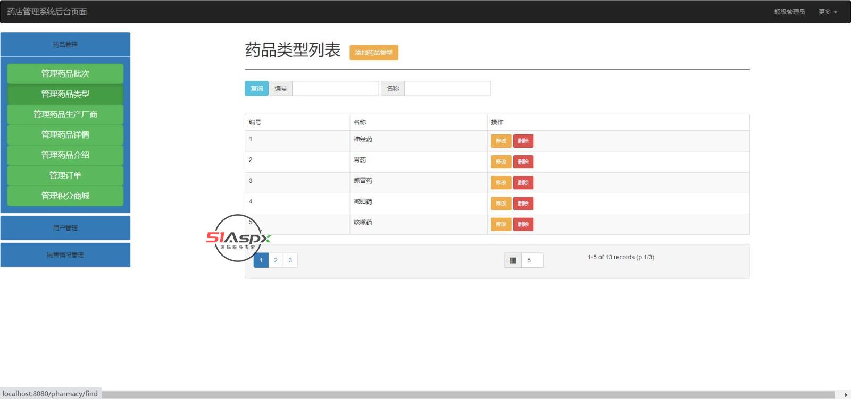Viewport: 851px width, 399px height.
Task: Expand the 销售情况管理 sidebar panel
Action: pos(65,255)
